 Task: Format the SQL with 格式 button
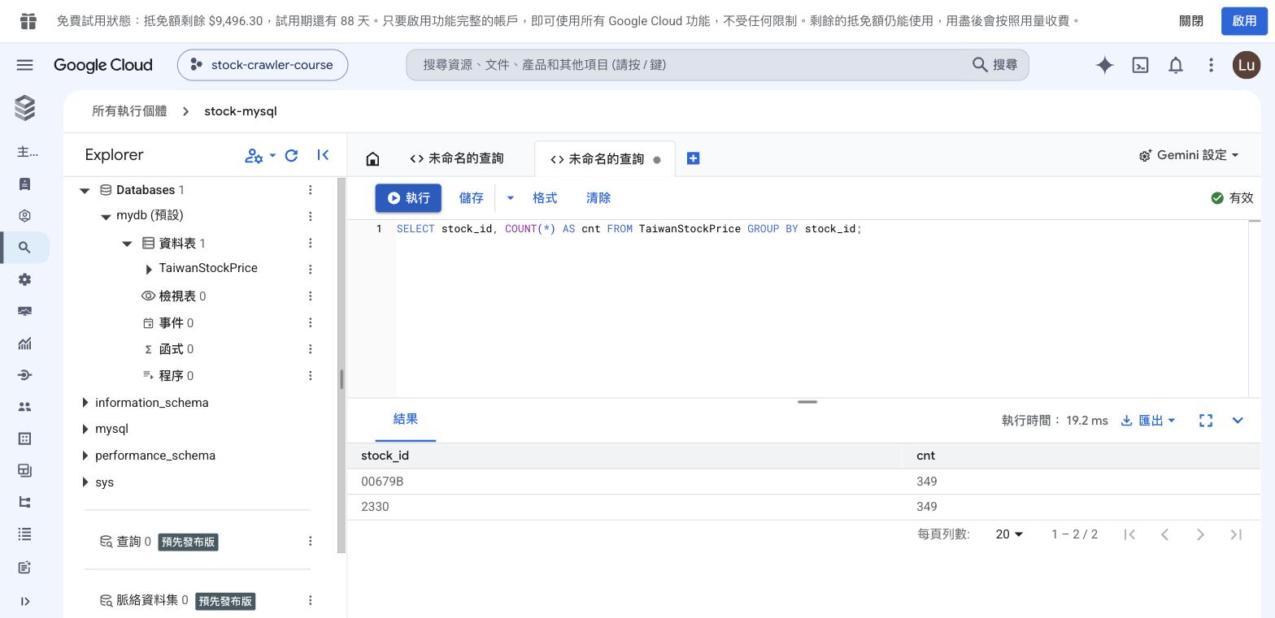[545, 198]
